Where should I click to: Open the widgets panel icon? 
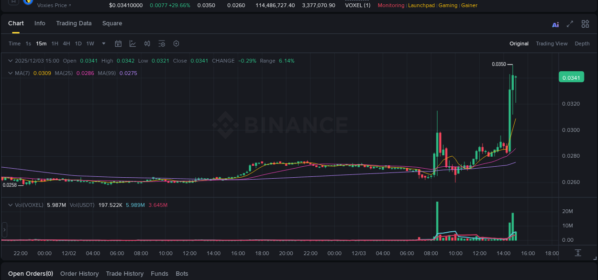coord(585,24)
